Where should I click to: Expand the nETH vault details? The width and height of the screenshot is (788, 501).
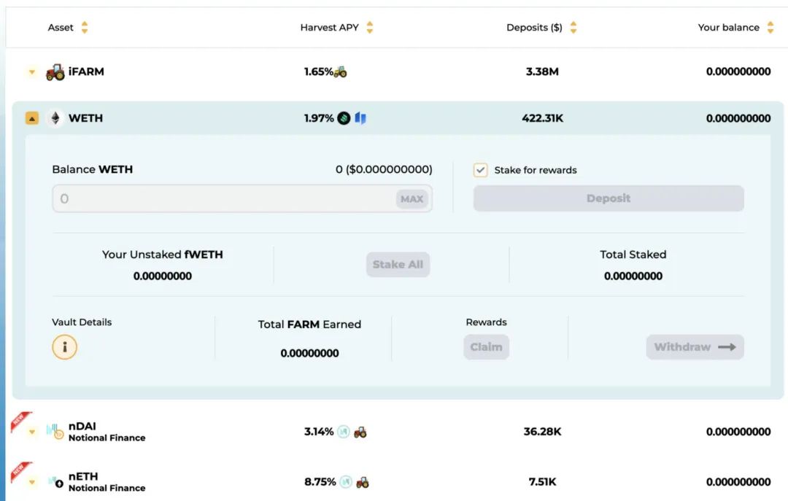pos(32,482)
